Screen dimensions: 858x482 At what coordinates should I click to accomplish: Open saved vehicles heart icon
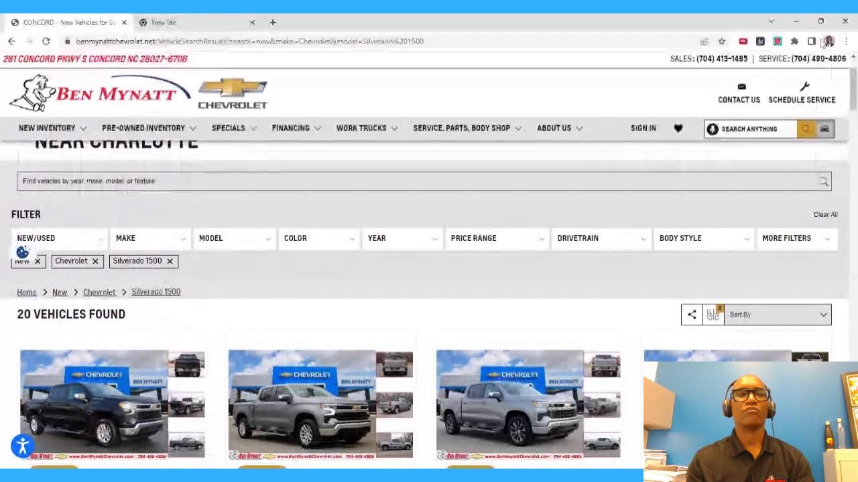pyautogui.click(x=678, y=129)
